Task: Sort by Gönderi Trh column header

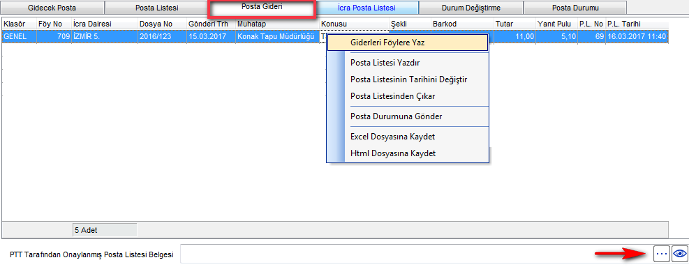Action: pos(211,24)
